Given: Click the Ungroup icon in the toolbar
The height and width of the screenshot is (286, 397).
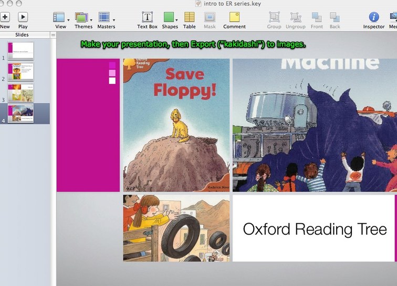Looking at the screenshot, I should click(x=296, y=17).
